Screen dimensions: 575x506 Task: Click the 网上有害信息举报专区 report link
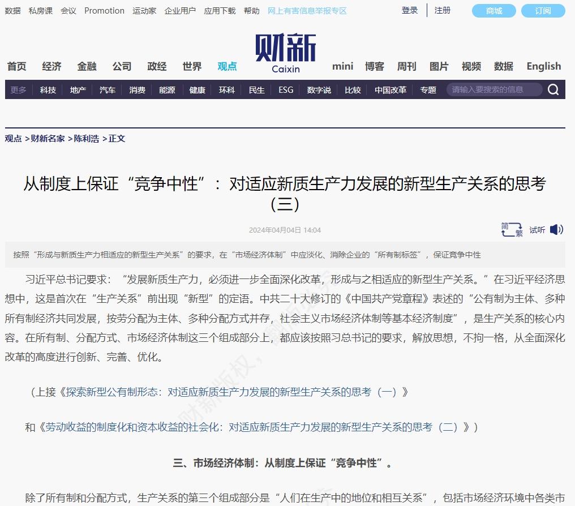click(306, 10)
